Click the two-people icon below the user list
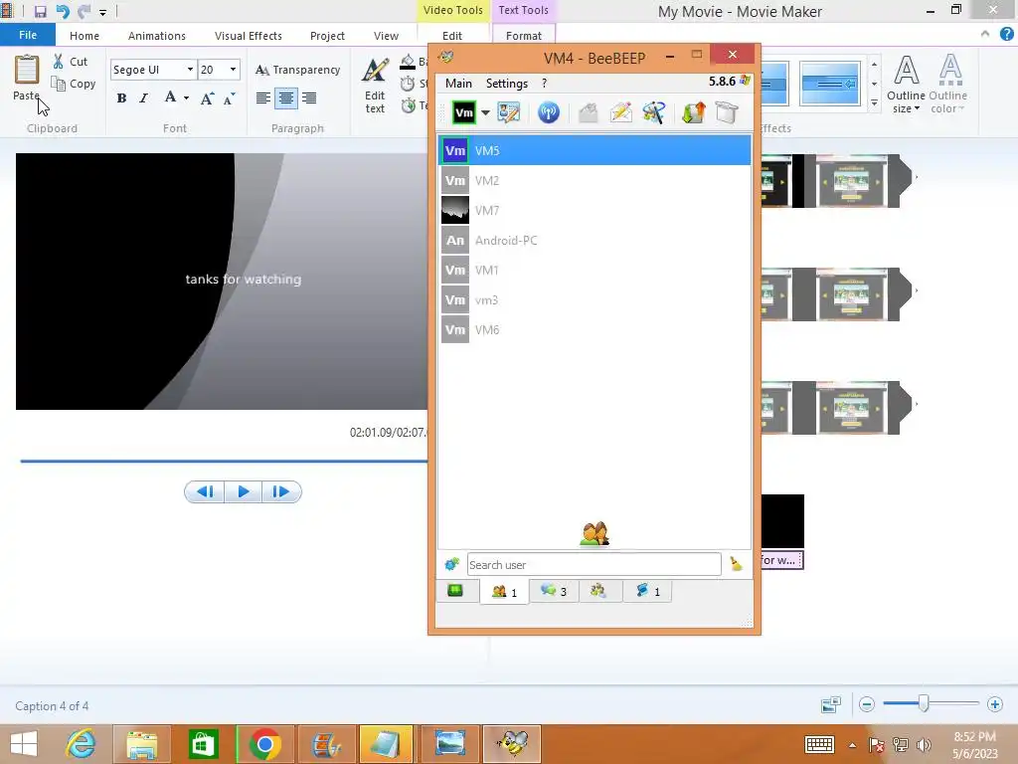1018x764 pixels. [x=594, y=534]
